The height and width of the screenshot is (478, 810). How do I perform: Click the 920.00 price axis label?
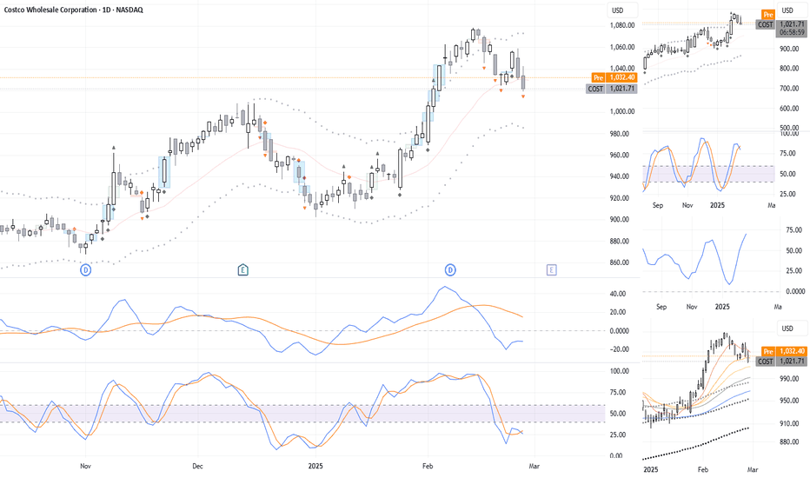point(619,198)
